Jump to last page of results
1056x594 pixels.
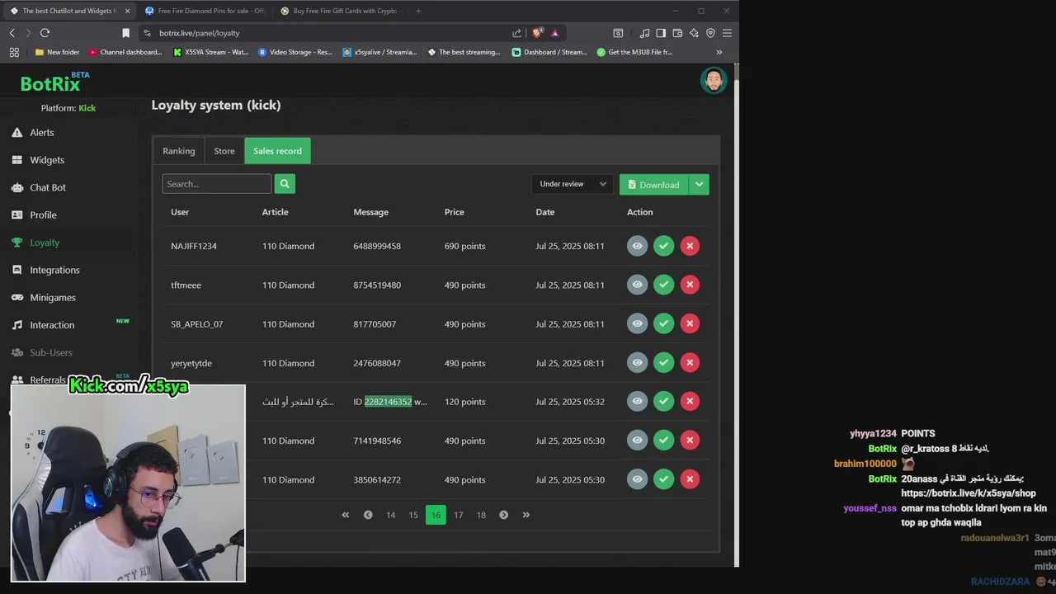(526, 515)
